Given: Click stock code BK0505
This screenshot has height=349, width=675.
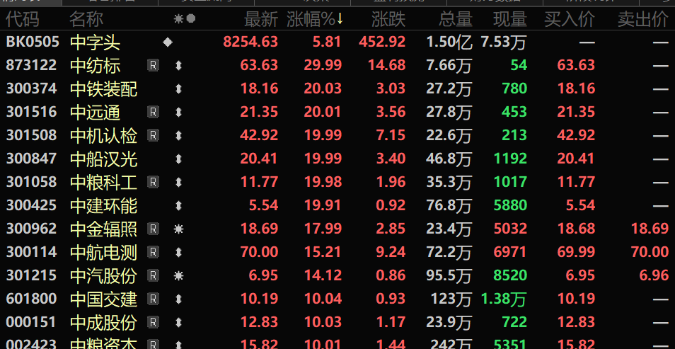Looking at the screenshot, I should pos(33,42).
